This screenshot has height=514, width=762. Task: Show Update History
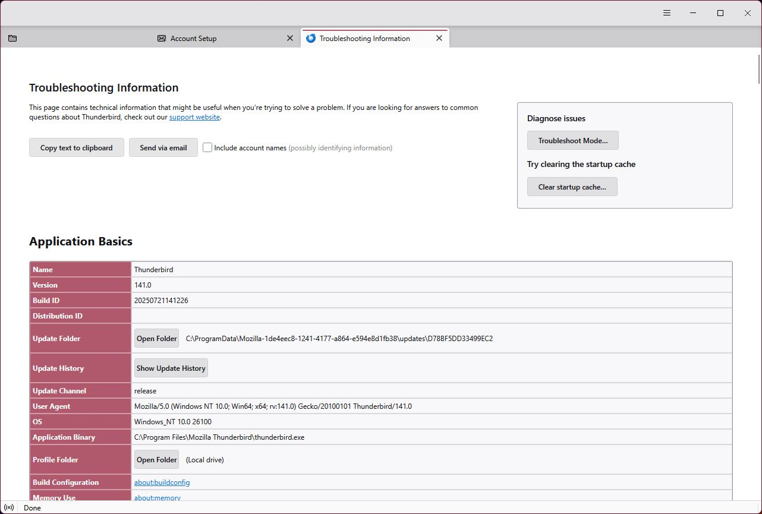click(x=171, y=368)
